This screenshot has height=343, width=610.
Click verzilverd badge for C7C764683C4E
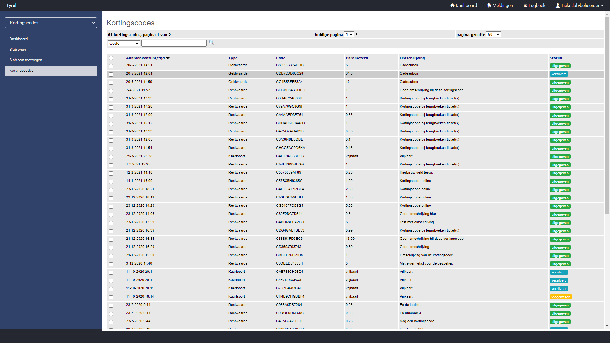click(x=559, y=289)
